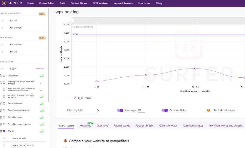Image resolution: width=245 pixels, height=148 pixels.
Task: Open the Popular phrases tab
Action: point(145,125)
